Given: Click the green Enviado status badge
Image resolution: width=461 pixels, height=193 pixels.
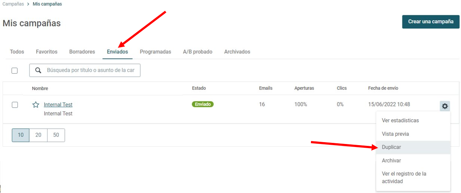Looking at the screenshot, I should [x=203, y=104].
